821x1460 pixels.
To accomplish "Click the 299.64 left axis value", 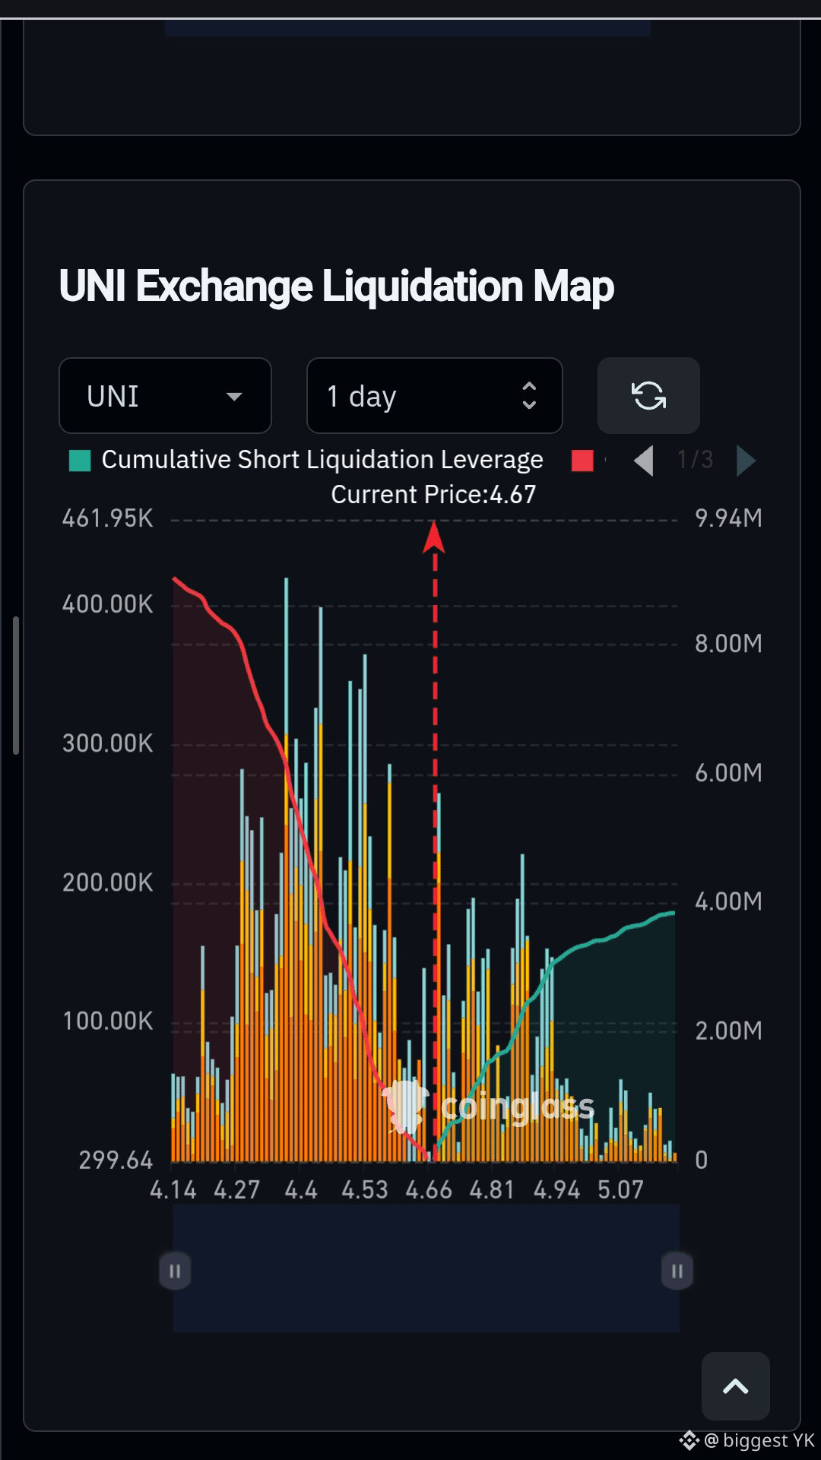I will click(x=116, y=1161).
